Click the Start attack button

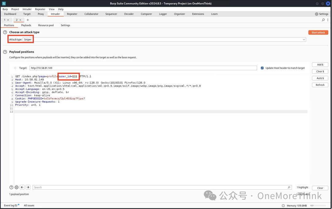pos(318,32)
